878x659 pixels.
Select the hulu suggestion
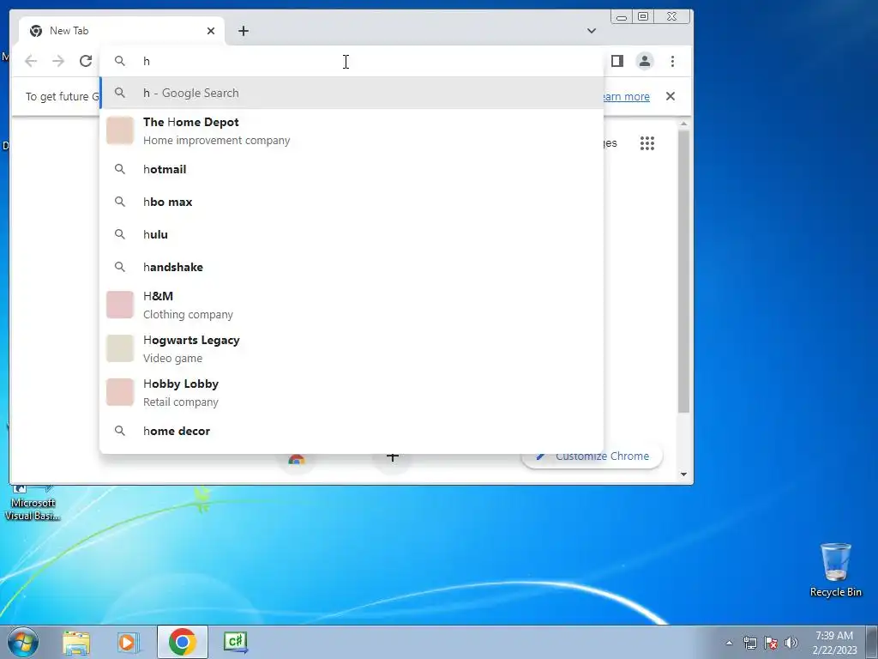[x=352, y=234]
